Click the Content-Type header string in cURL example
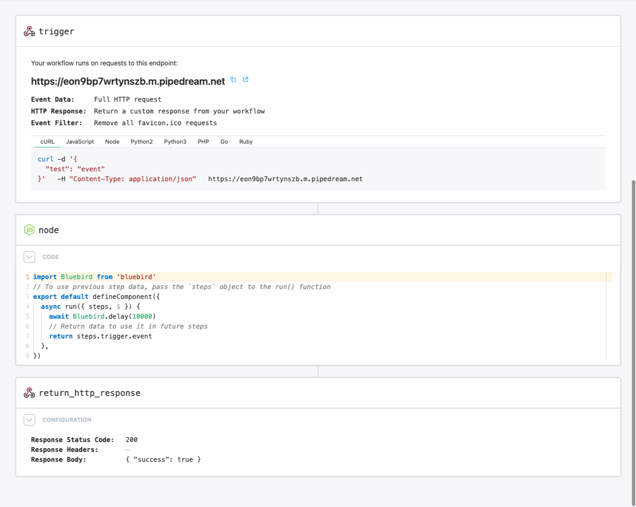This screenshot has height=507, width=636. [x=132, y=179]
